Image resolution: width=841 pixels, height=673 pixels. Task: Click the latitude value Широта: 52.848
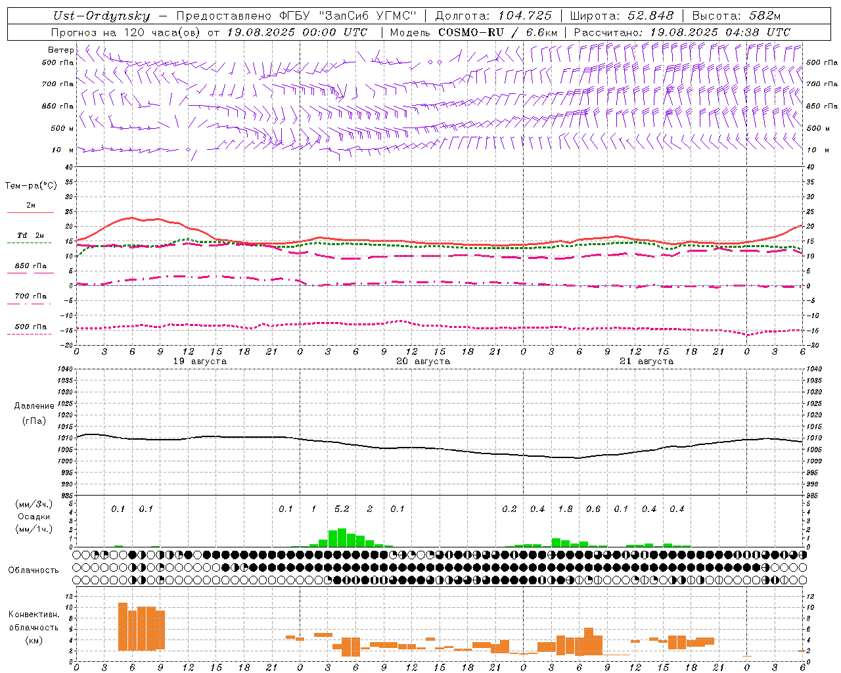tap(622, 16)
